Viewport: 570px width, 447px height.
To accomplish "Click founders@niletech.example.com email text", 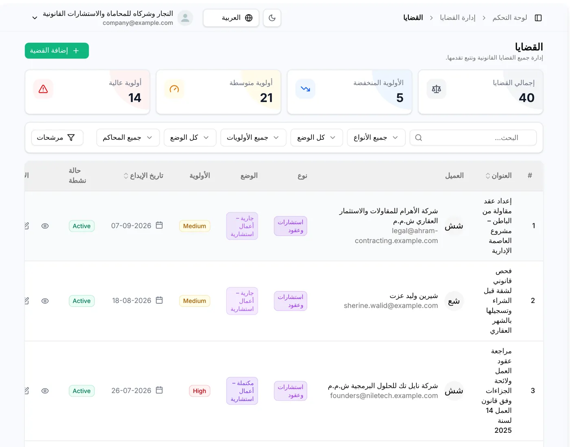I will (x=384, y=396).
